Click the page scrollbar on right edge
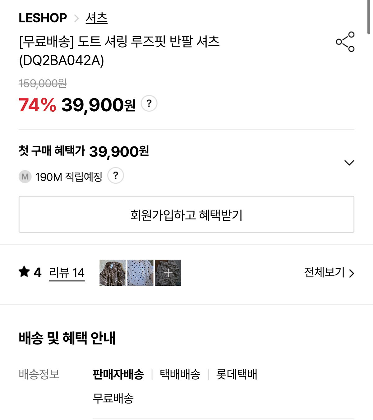The image size is (373, 420). coord(369,17)
